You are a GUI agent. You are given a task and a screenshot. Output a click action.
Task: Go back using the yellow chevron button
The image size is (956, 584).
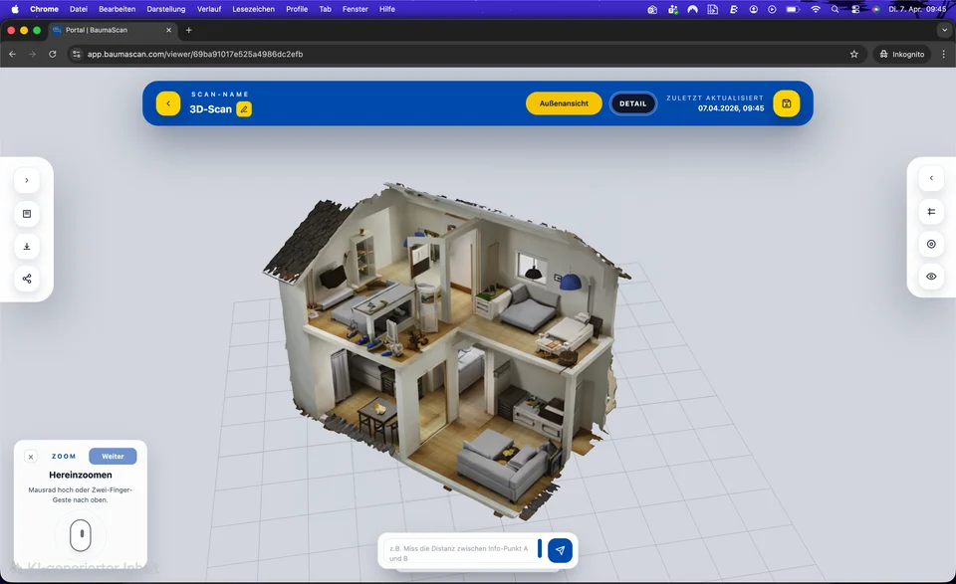168,103
